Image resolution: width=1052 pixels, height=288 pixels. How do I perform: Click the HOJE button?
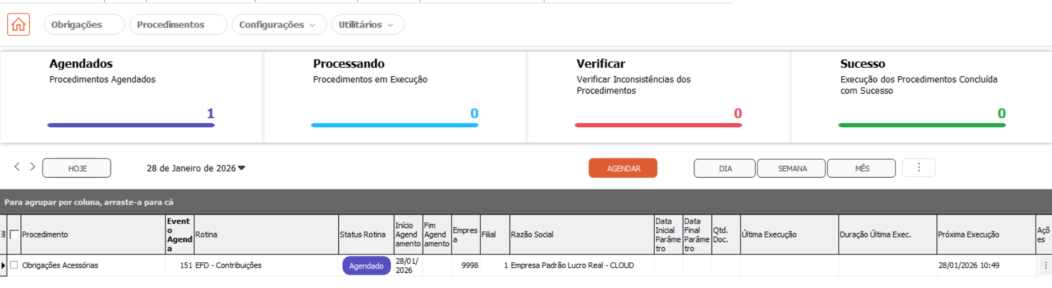click(x=77, y=168)
